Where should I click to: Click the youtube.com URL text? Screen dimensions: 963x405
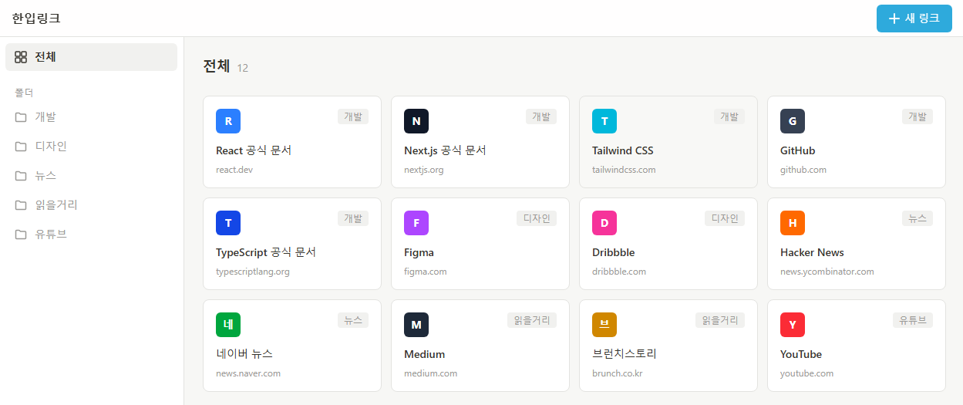coord(807,373)
